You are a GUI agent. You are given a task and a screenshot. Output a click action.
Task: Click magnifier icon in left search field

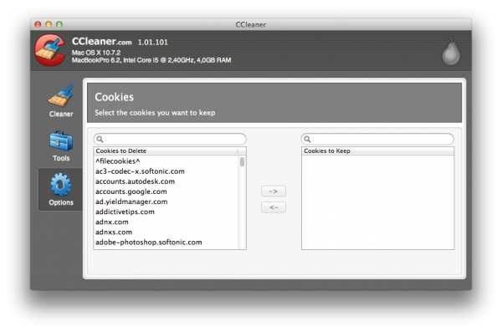[100, 139]
